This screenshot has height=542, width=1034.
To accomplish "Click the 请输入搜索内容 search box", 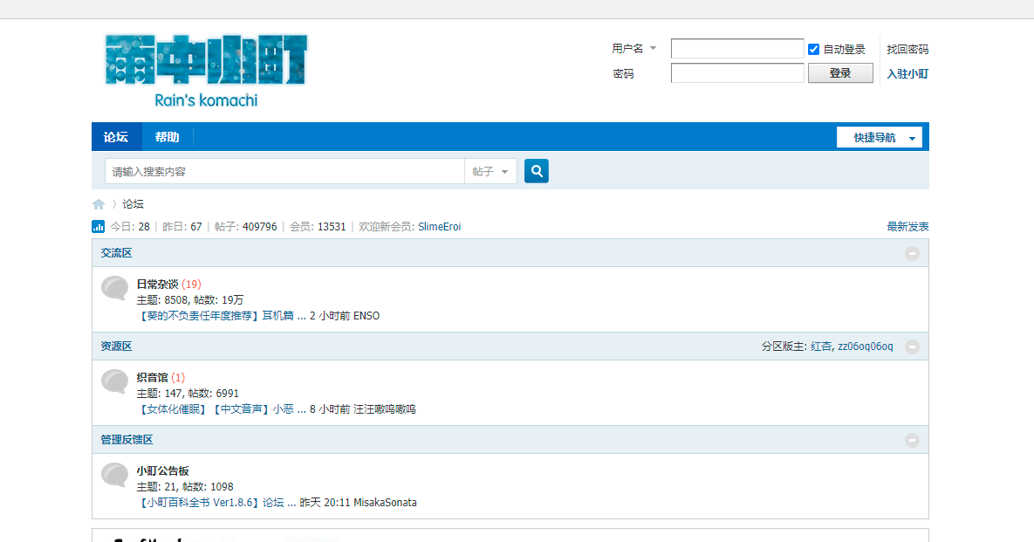I will pos(284,171).
